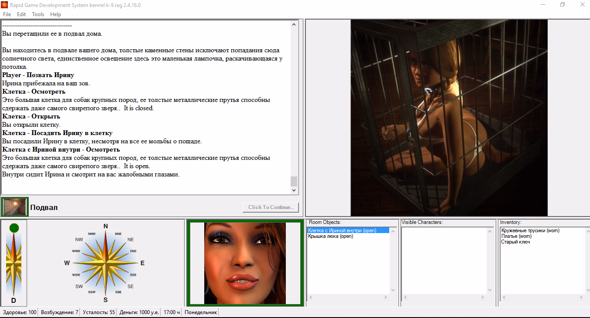Select the NW compass direction
The height and width of the screenshot is (318, 590).
click(x=79, y=240)
